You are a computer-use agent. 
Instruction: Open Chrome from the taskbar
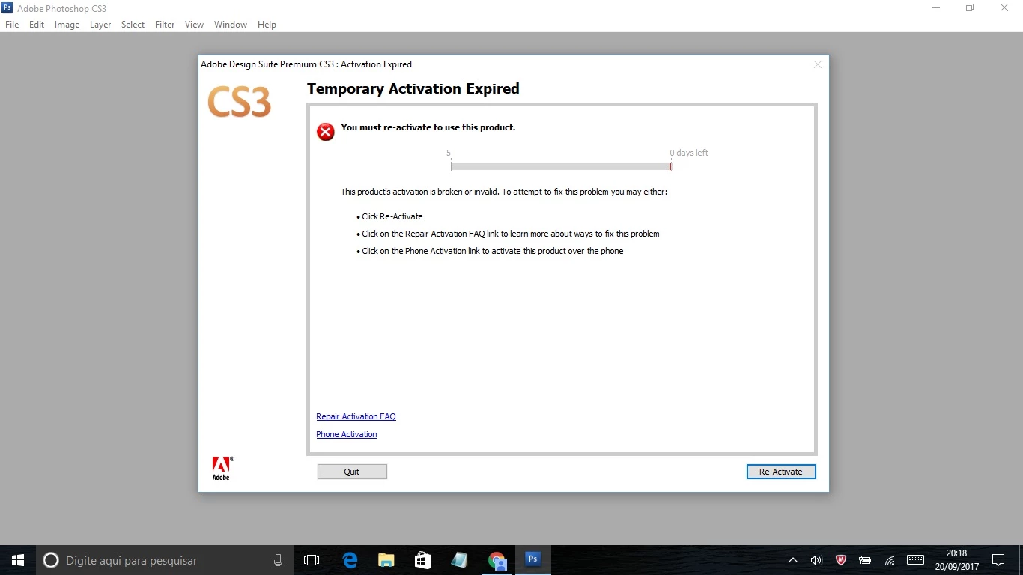tap(497, 560)
